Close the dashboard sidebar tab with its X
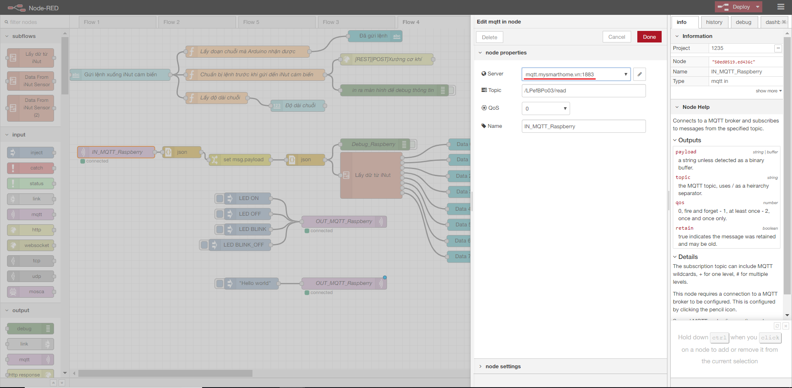Screen dimensions: 792x388 click(784, 22)
